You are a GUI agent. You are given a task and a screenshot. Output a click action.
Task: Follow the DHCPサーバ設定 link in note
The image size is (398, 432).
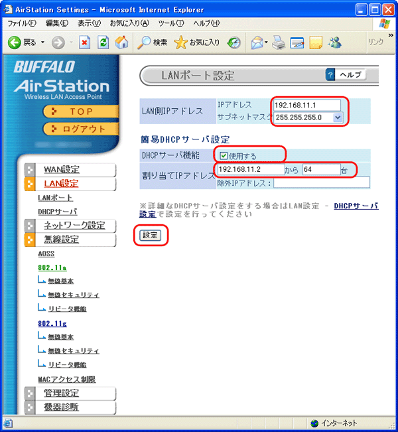[x=356, y=206]
